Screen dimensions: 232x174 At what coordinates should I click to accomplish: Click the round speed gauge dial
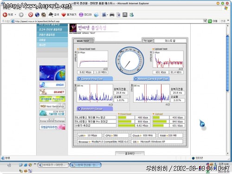coord(129,61)
